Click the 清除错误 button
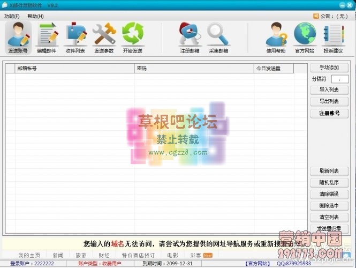 click(329, 194)
